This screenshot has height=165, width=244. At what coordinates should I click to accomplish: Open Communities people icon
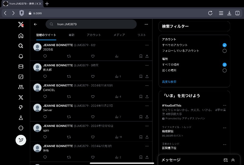tap(21, 87)
